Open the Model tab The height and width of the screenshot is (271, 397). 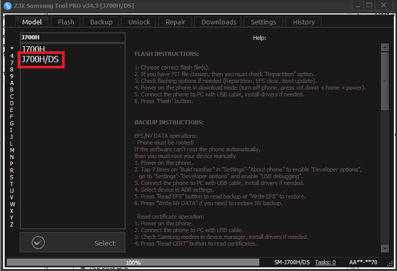click(x=32, y=22)
